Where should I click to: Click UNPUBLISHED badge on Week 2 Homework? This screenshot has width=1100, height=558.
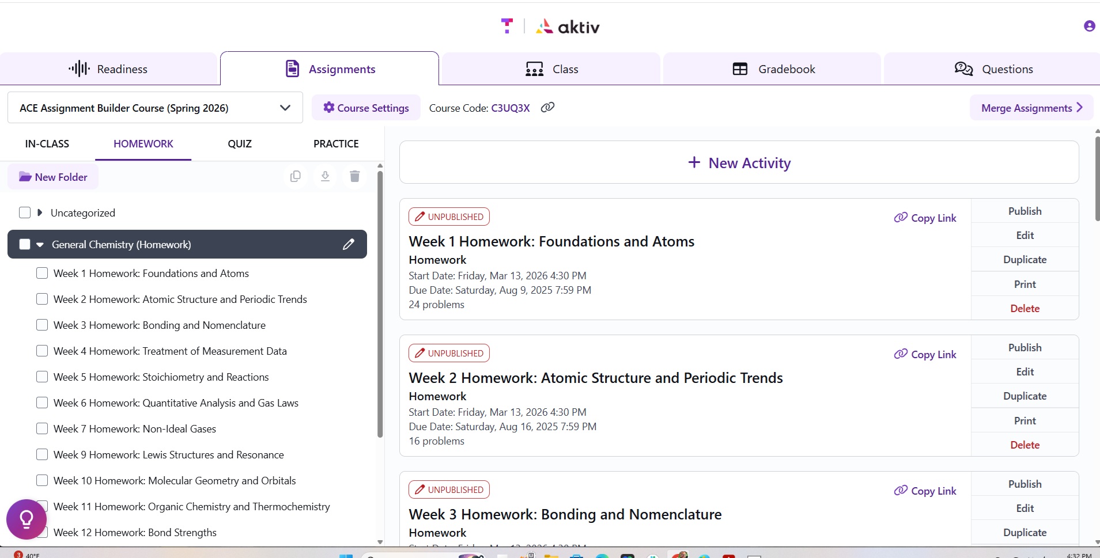tap(449, 353)
